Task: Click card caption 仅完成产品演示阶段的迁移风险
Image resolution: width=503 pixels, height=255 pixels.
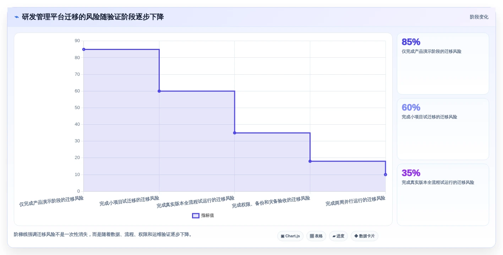Action: [431, 51]
